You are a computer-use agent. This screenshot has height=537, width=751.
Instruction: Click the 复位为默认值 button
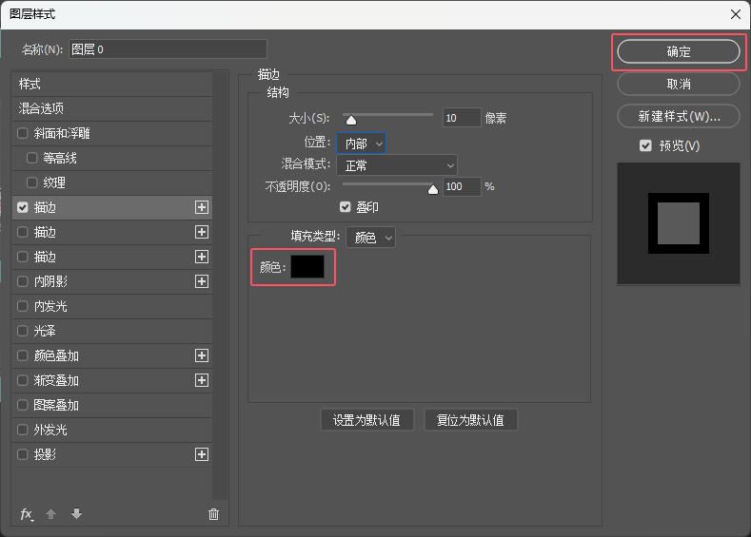pos(470,420)
